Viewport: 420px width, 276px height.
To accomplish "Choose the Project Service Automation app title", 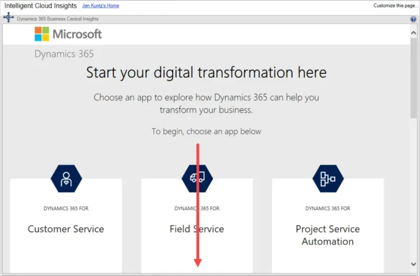I will coord(328,236).
